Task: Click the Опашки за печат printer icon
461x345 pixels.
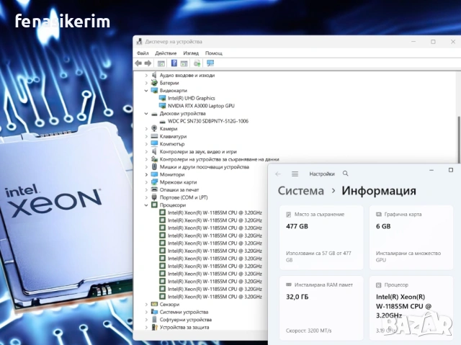Action: coord(154,189)
